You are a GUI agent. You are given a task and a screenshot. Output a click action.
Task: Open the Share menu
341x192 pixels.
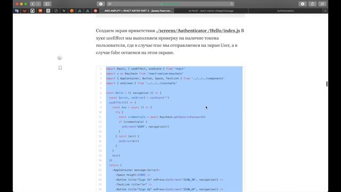pos(313,4)
